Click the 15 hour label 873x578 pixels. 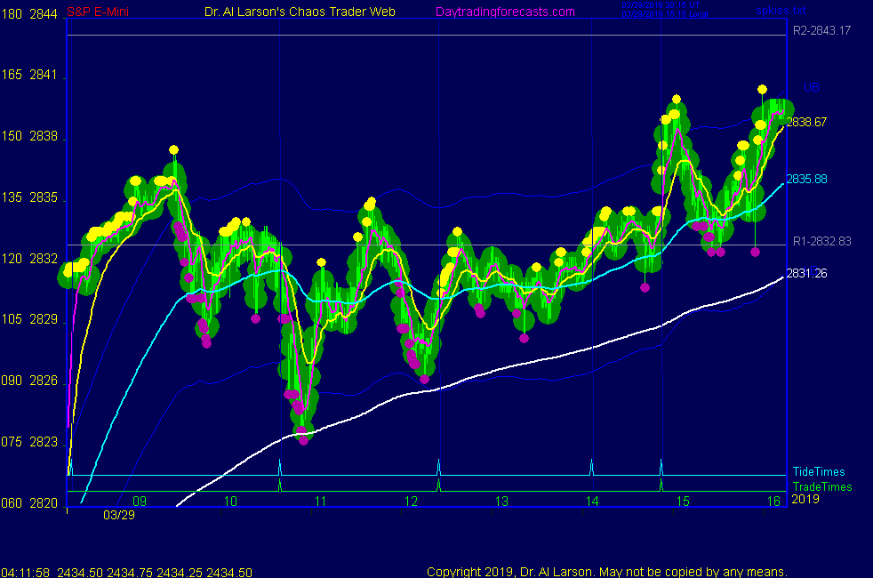point(683,502)
